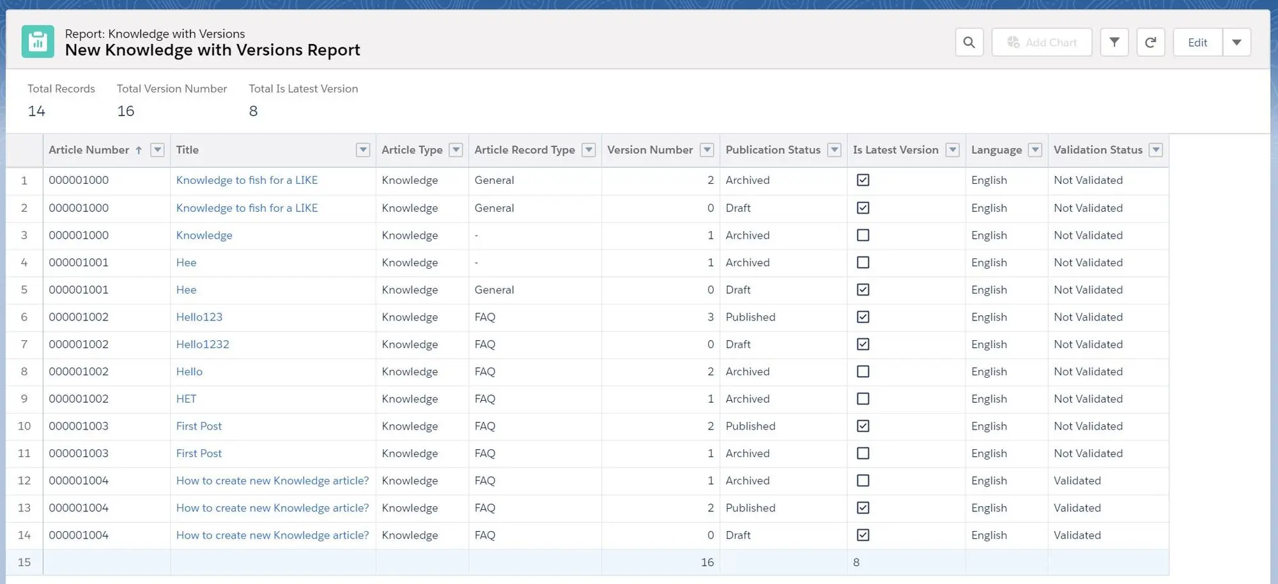Open the filter funnel icon
1278x584 pixels.
[x=1114, y=42]
